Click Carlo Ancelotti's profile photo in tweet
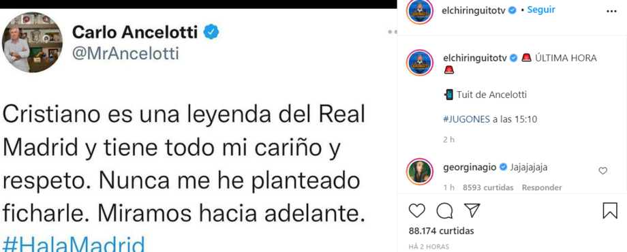627x252 pixels. point(33,42)
